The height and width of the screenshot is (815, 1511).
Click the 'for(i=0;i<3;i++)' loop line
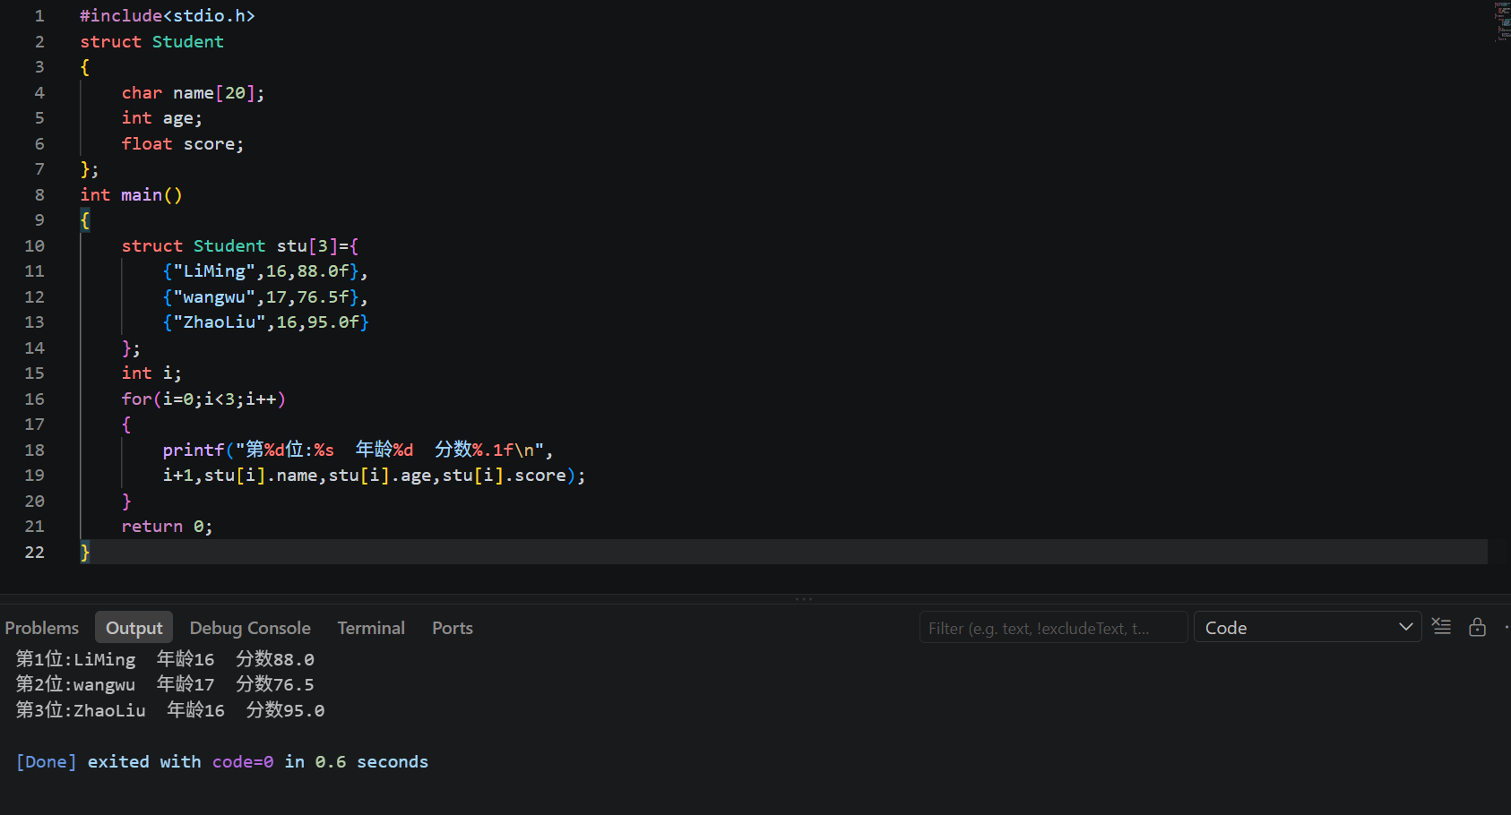[x=203, y=399]
